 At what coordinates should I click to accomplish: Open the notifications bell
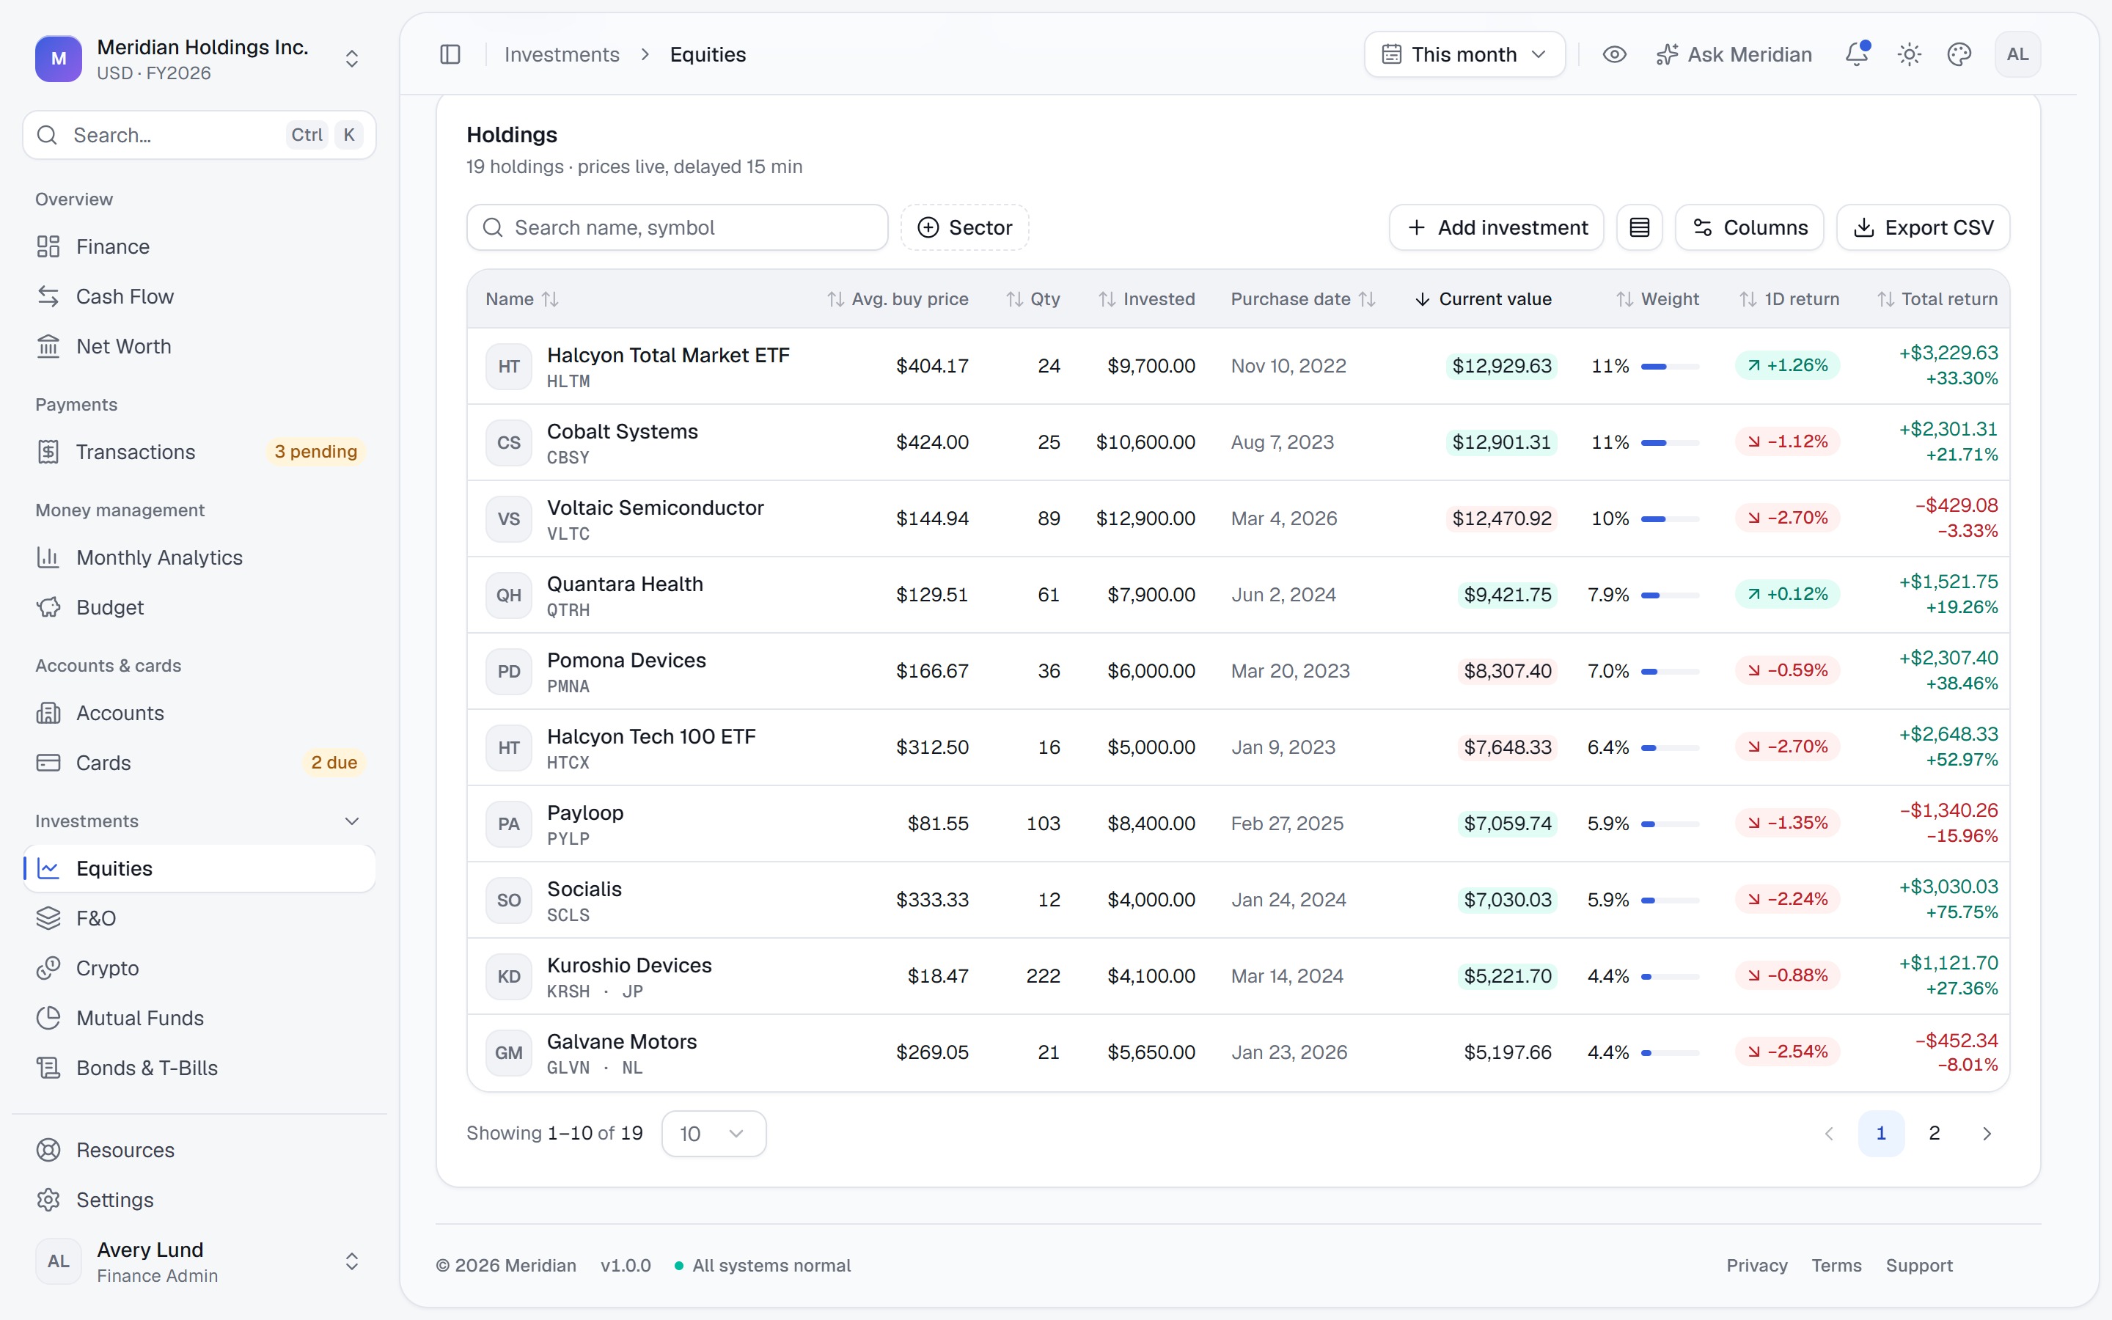[1856, 54]
